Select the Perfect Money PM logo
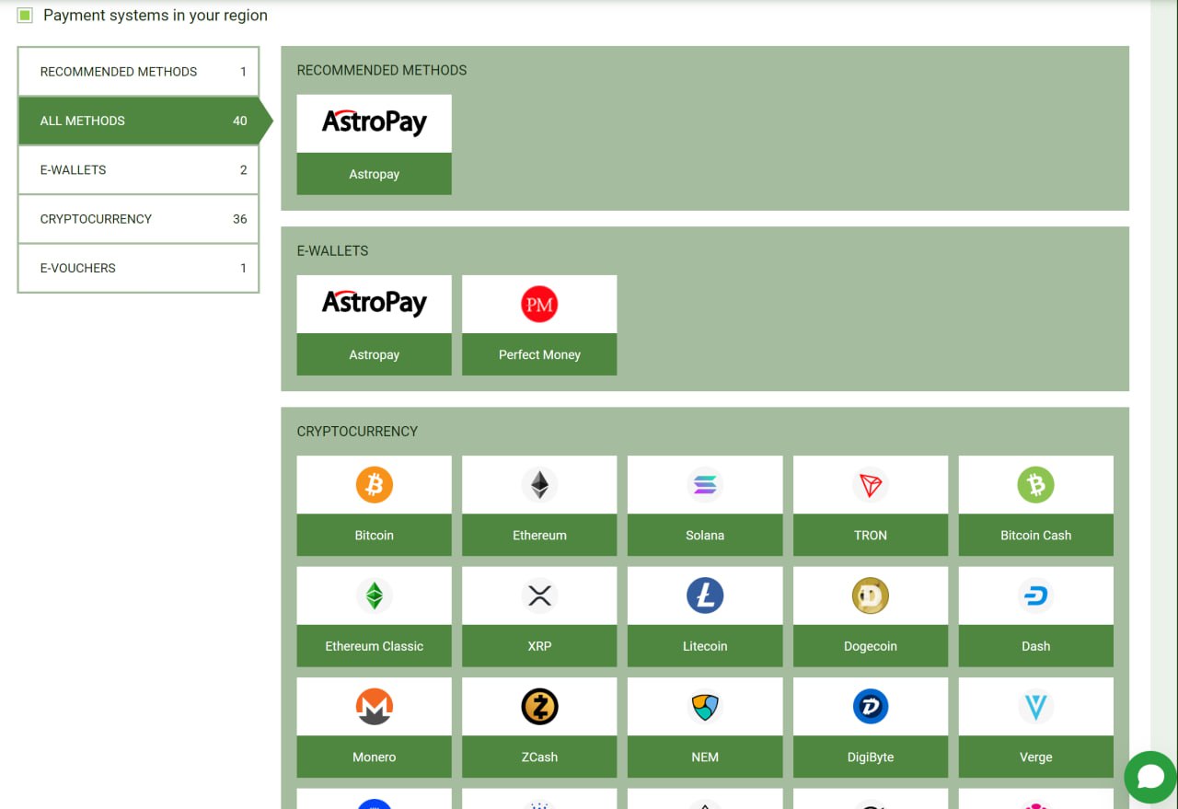The height and width of the screenshot is (809, 1178). pyautogui.click(x=539, y=305)
